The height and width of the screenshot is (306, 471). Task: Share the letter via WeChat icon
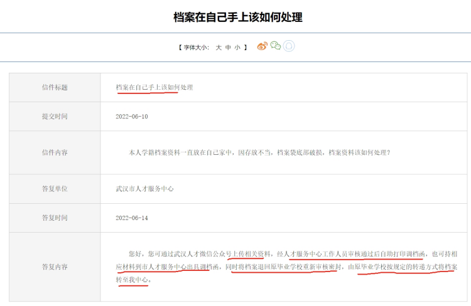276,46
